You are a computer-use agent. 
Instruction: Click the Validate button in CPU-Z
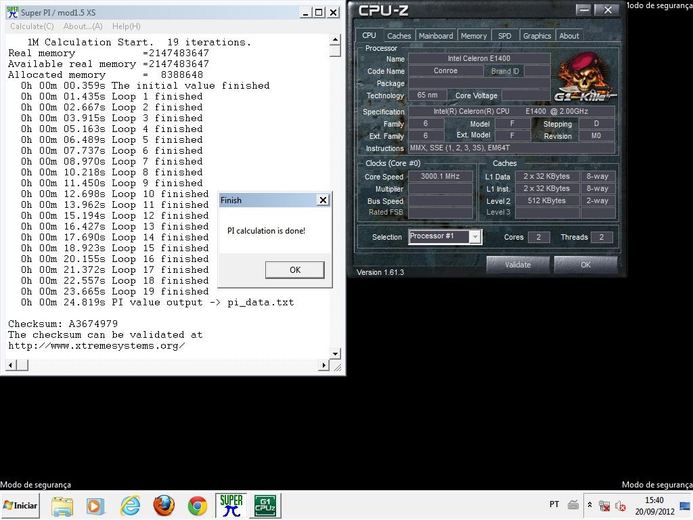pyautogui.click(x=518, y=265)
